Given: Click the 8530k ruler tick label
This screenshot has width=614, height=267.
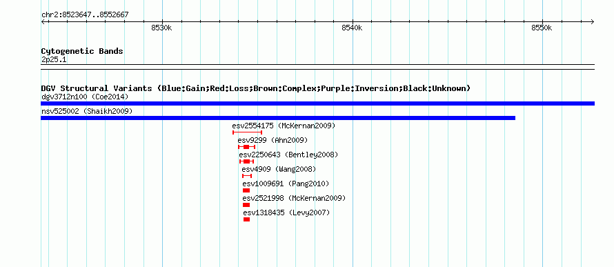Looking at the screenshot, I should pyautogui.click(x=161, y=28).
